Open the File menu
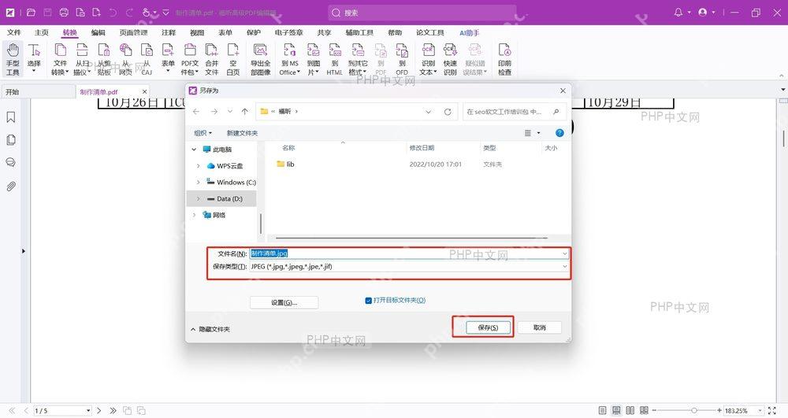This screenshot has height=418, width=788. (14, 32)
